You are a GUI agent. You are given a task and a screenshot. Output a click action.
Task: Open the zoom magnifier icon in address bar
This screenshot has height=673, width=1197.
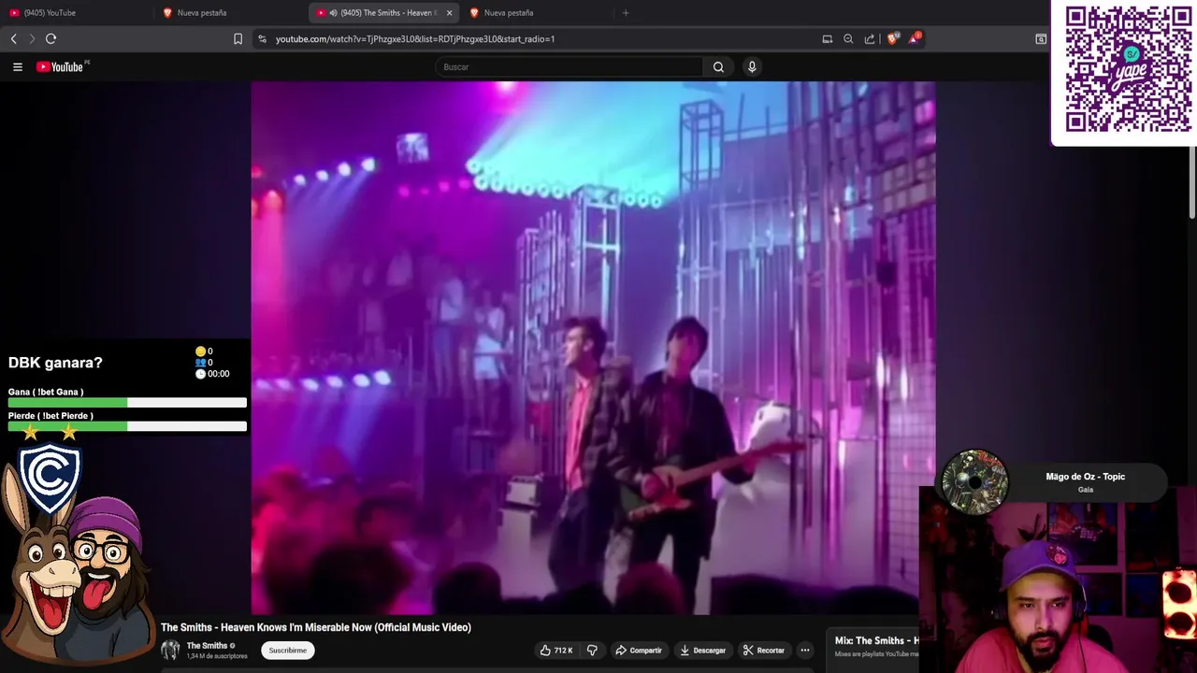point(848,38)
